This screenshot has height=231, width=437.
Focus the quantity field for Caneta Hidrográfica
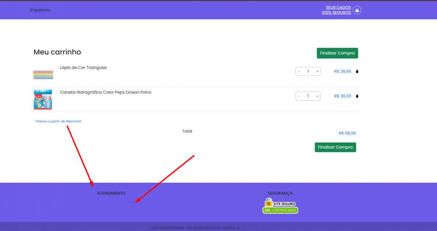pos(308,96)
